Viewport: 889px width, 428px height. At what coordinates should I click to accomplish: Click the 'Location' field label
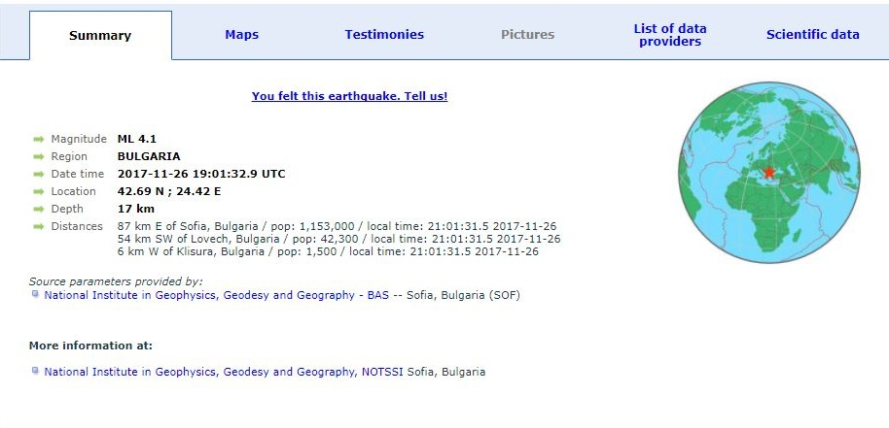coord(74,191)
